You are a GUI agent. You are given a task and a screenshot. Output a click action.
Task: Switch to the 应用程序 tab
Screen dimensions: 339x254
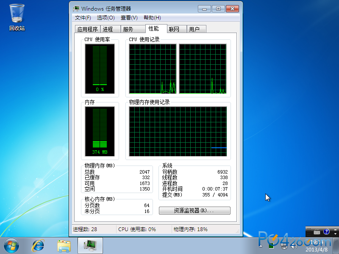87,29
